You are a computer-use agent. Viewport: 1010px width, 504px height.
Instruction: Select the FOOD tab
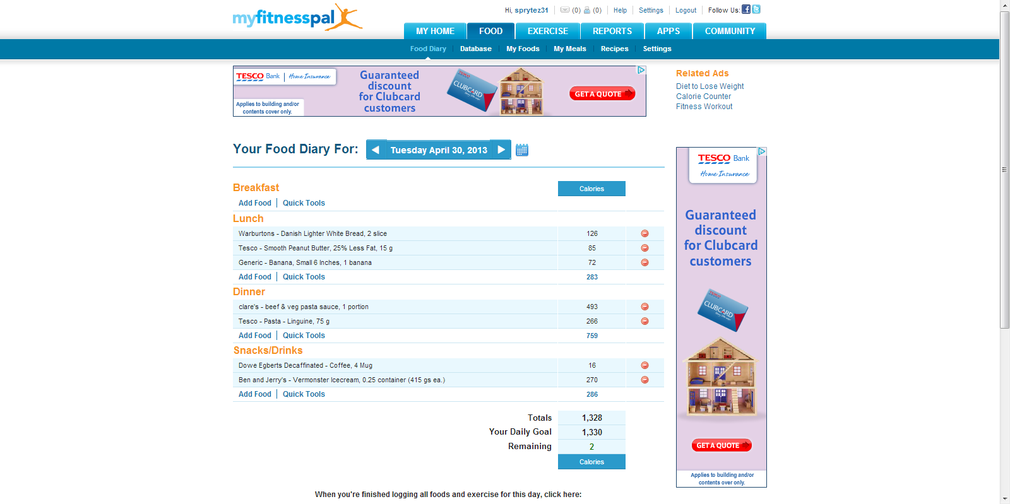coord(490,31)
